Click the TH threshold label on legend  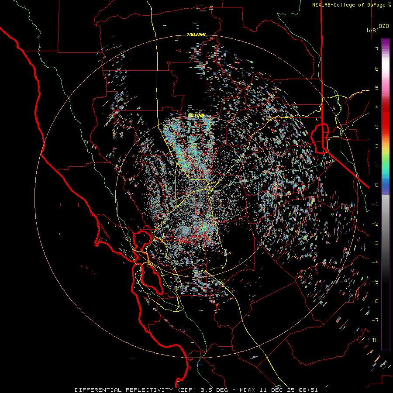375,340
